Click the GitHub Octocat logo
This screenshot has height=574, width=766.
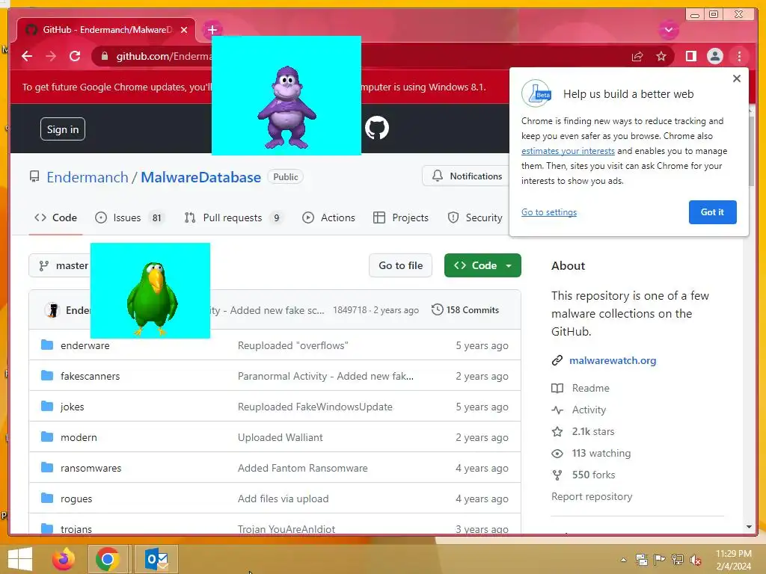point(377,128)
